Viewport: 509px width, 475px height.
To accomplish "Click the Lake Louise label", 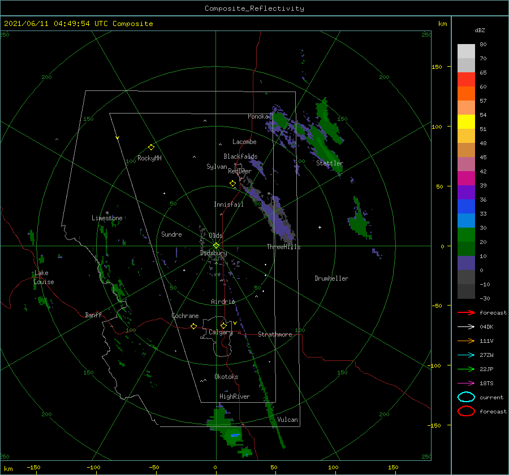I will click(x=44, y=277).
